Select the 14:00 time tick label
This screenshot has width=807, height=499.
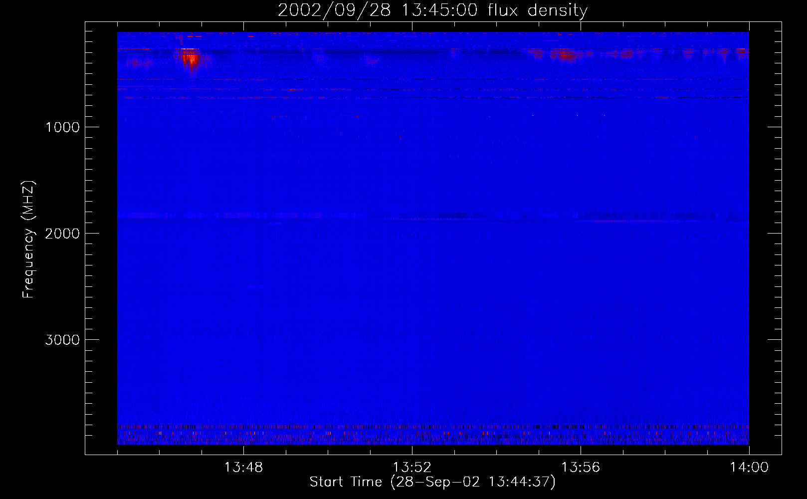point(749,468)
